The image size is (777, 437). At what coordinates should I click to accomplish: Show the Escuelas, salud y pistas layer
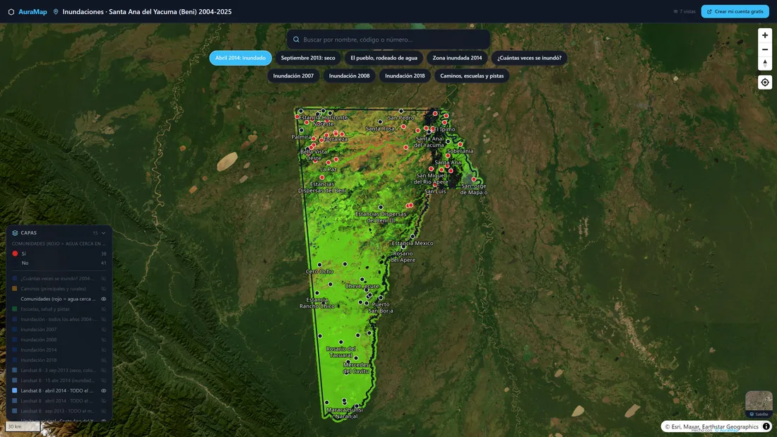pos(104,309)
